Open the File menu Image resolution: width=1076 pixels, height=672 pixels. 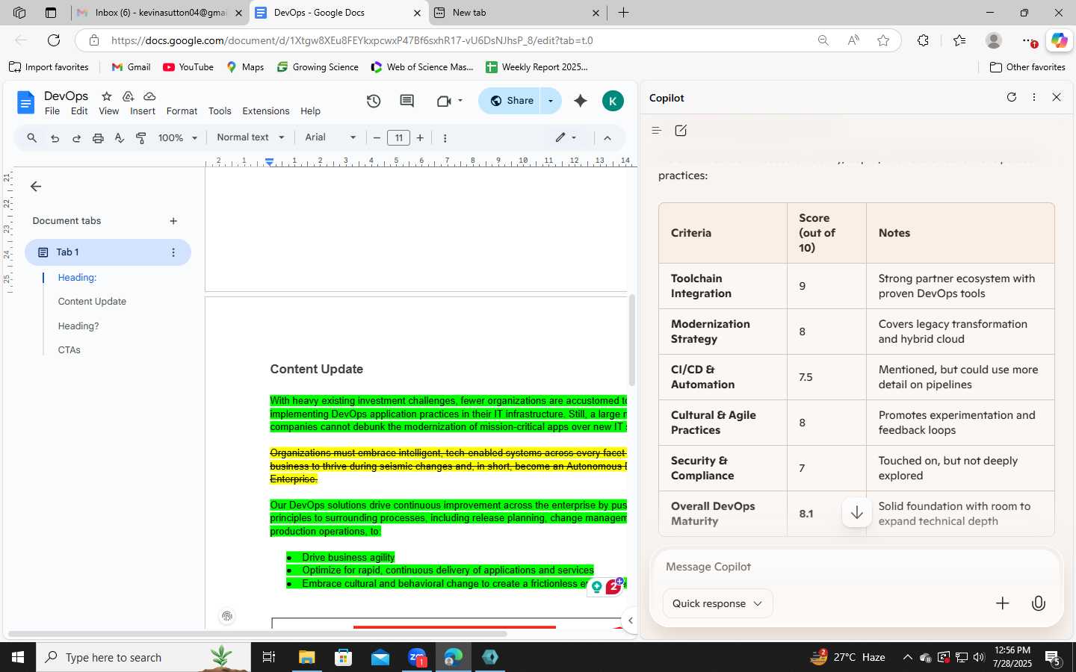coord(52,111)
